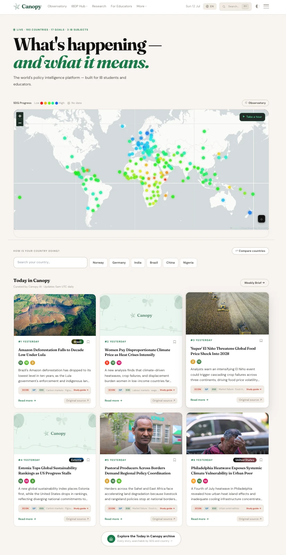286x555 pixels.
Task: Open the Observatory nav item
Action: (x=57, y=6)
